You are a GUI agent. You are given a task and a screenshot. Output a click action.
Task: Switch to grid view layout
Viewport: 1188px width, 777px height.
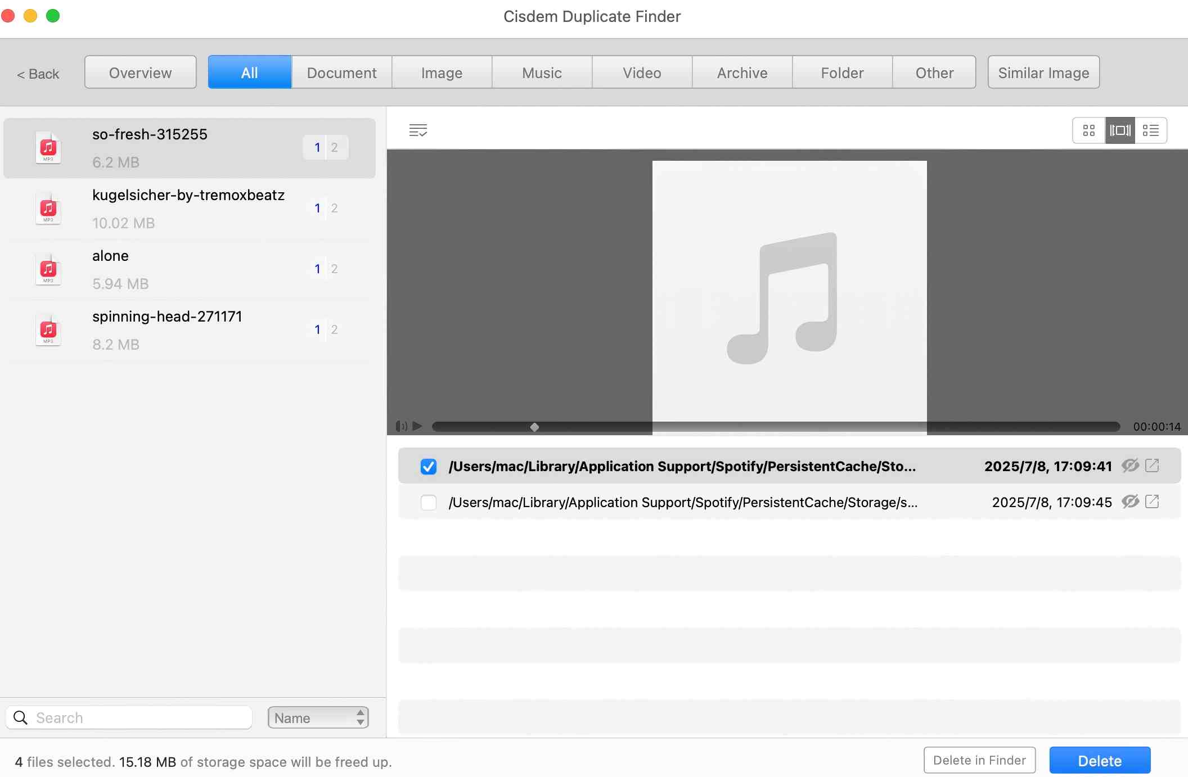pos(1088,130)
